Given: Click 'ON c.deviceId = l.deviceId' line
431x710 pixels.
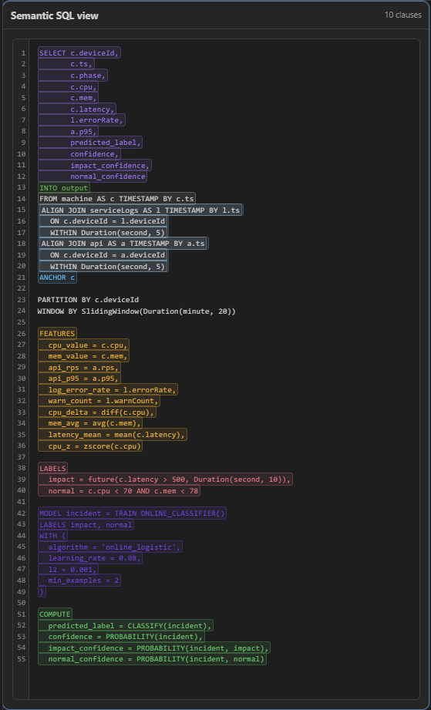Looking at the screenshot, I should pyautogui.click(x=103, y=221).
